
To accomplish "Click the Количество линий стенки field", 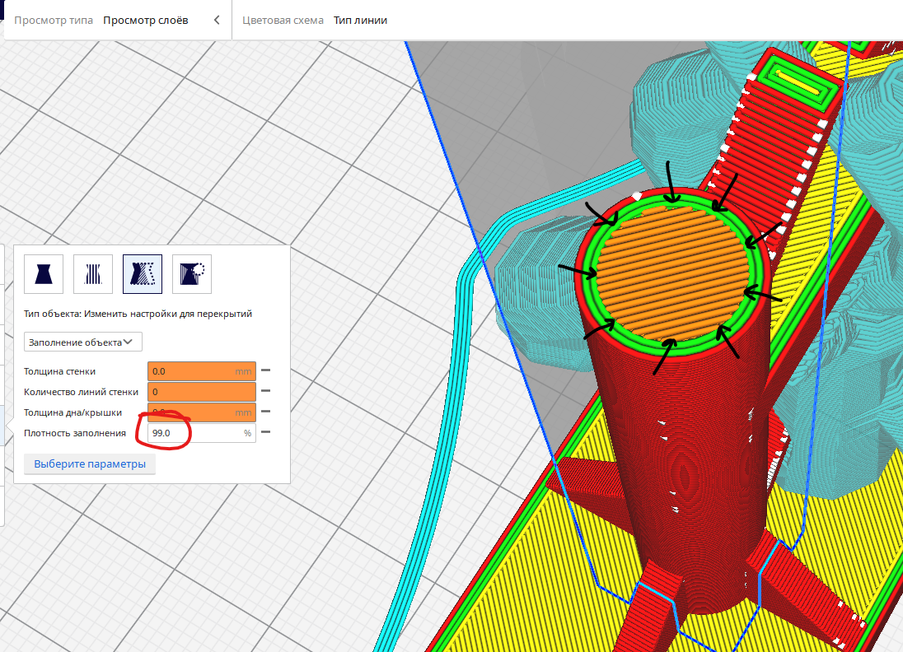I will coord(201,392).
